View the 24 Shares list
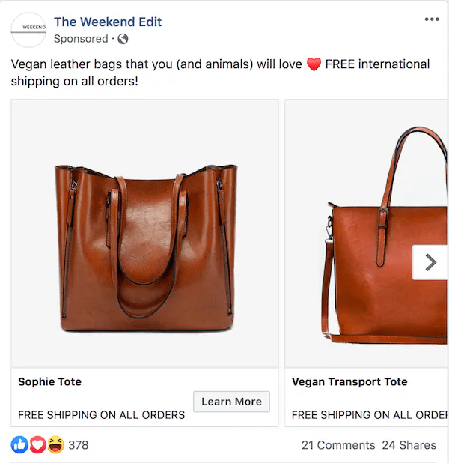Viewport: 449px width, 463px height. (409, 445)
